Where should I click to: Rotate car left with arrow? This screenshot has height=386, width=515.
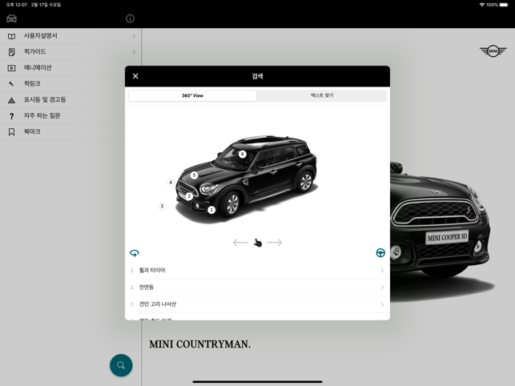(x=240, y=243)
